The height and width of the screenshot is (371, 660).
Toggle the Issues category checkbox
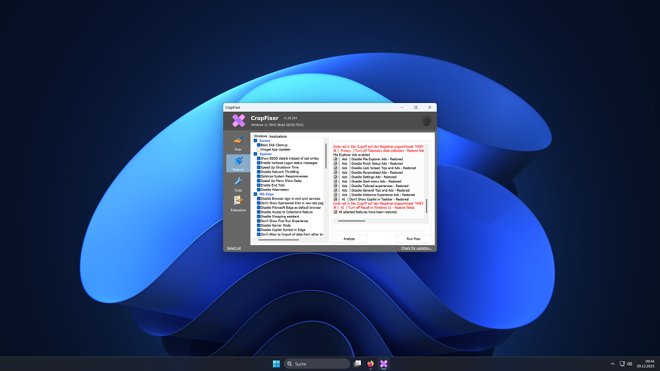click(x=255, y=141)
